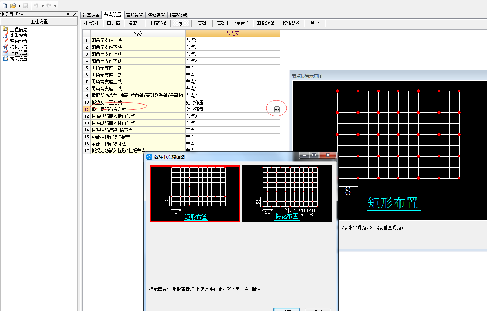Close the 模块导航栏 navigation panel
Viewport: 487px width, 311px height.
pyautogui.click(x=74, y=14)
